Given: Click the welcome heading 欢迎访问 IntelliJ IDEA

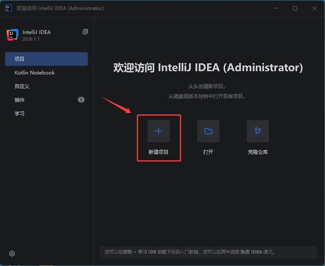Looking at the screenshot, I should point(208,68).
